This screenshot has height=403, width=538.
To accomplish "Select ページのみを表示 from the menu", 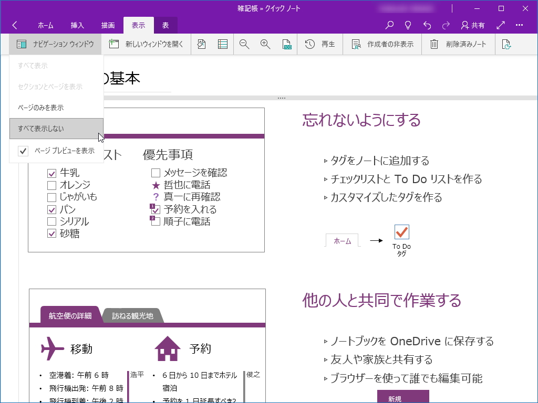I will (x=41, y=107).
